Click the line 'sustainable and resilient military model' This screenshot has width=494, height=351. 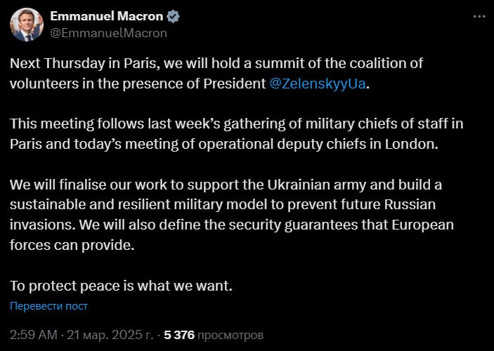[223, 204]
